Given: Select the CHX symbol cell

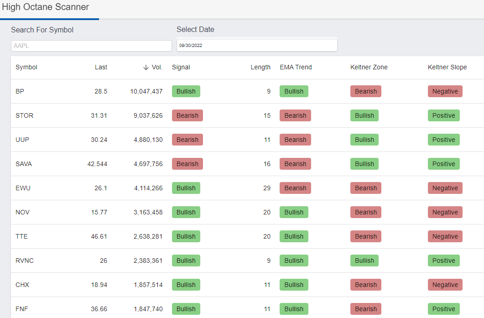Looking at the screenshot, I should coord(22,285).
